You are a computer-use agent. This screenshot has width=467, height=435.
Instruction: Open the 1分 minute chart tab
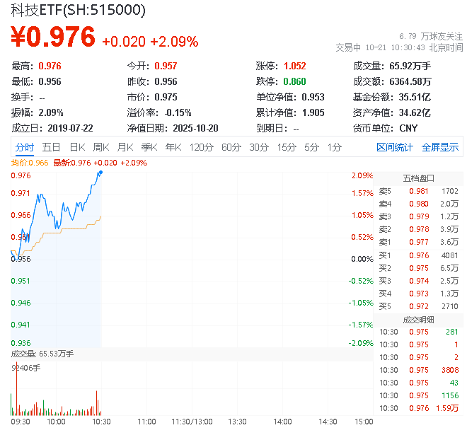pyautogui.click(x=334, y=147)
